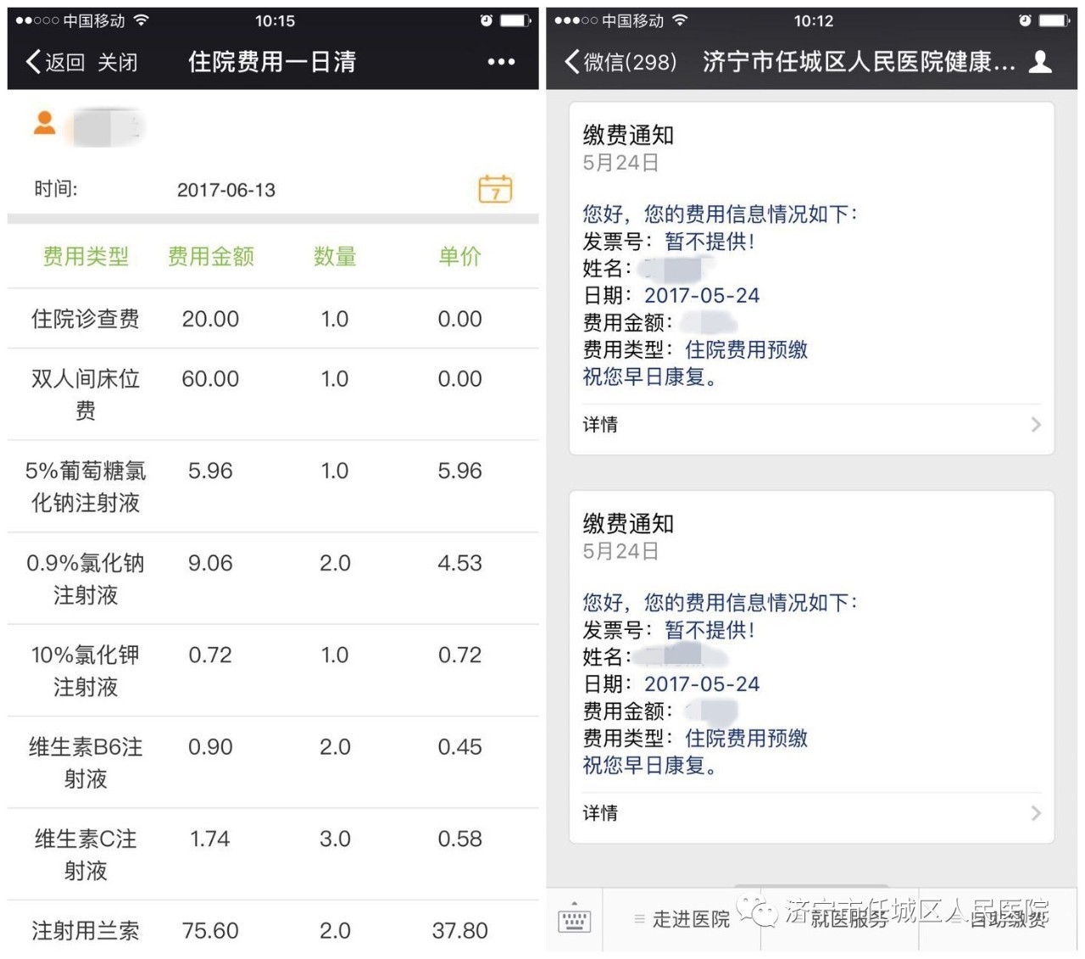Open 详情 of the second 缴费通知
This screenshot has height=959, width=1085.
811,813
